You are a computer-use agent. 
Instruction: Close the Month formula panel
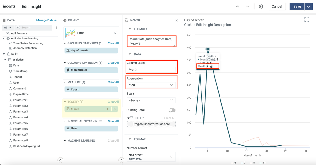pos(177,20)
